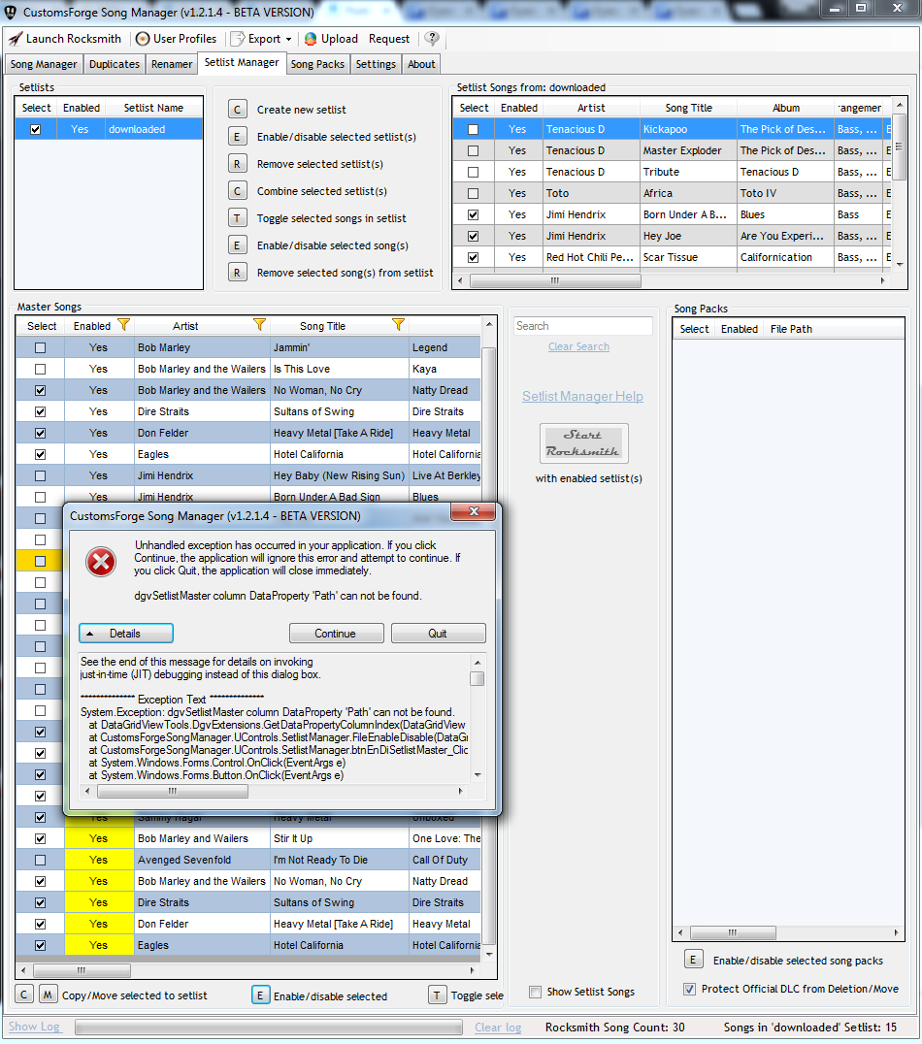
Task: Click Enable/disable selected setlist(s) icon
Action: [237, 137]
